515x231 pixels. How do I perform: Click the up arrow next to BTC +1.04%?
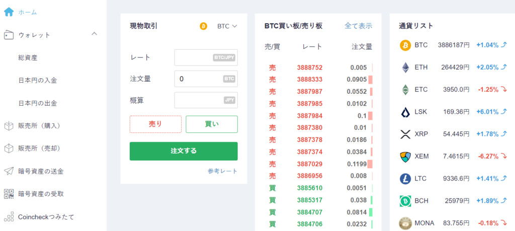pos(504,45)
